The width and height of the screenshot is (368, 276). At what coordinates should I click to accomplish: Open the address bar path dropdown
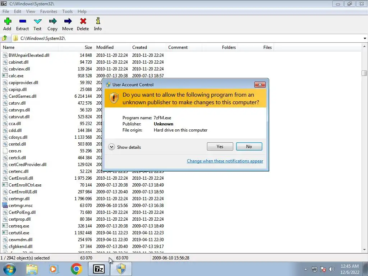(x=365, y=38)
